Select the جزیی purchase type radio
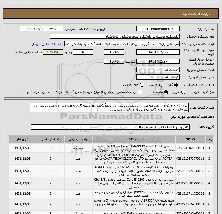The image size is (222, 214). coord(183,92)
